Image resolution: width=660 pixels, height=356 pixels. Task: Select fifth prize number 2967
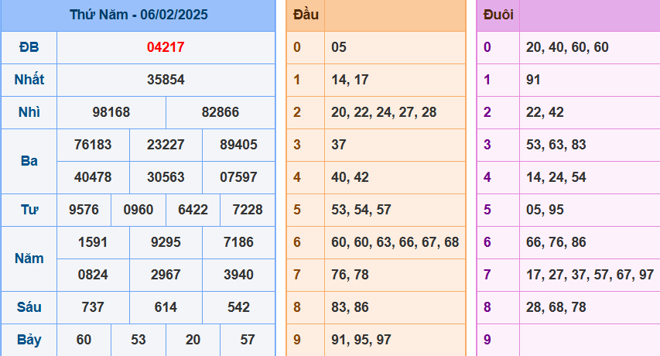pos(166,275)
